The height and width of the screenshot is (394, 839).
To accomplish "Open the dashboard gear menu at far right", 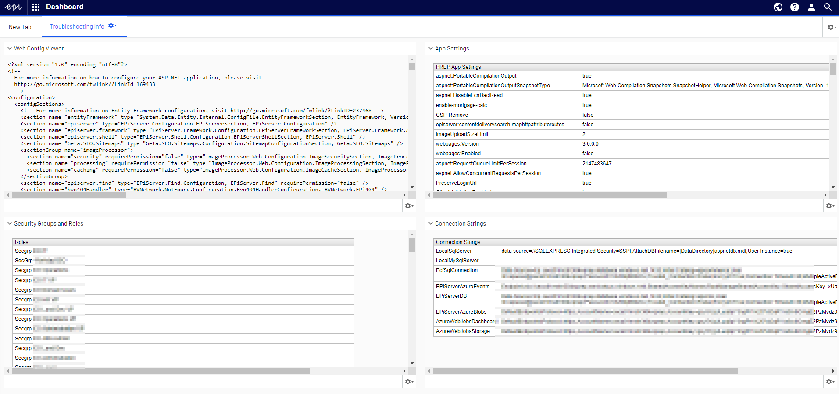I will [x=831, y=27].
